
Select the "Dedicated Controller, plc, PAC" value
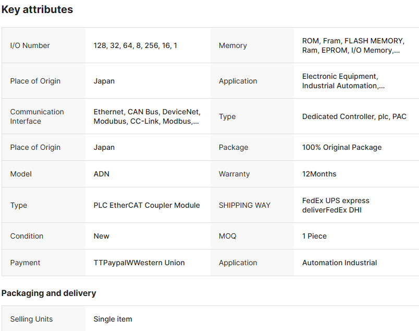(354, 116)
